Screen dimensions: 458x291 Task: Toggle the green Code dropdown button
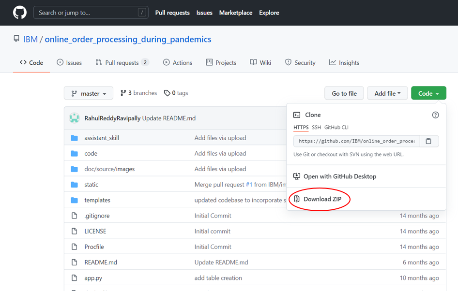tap(428, 93)
